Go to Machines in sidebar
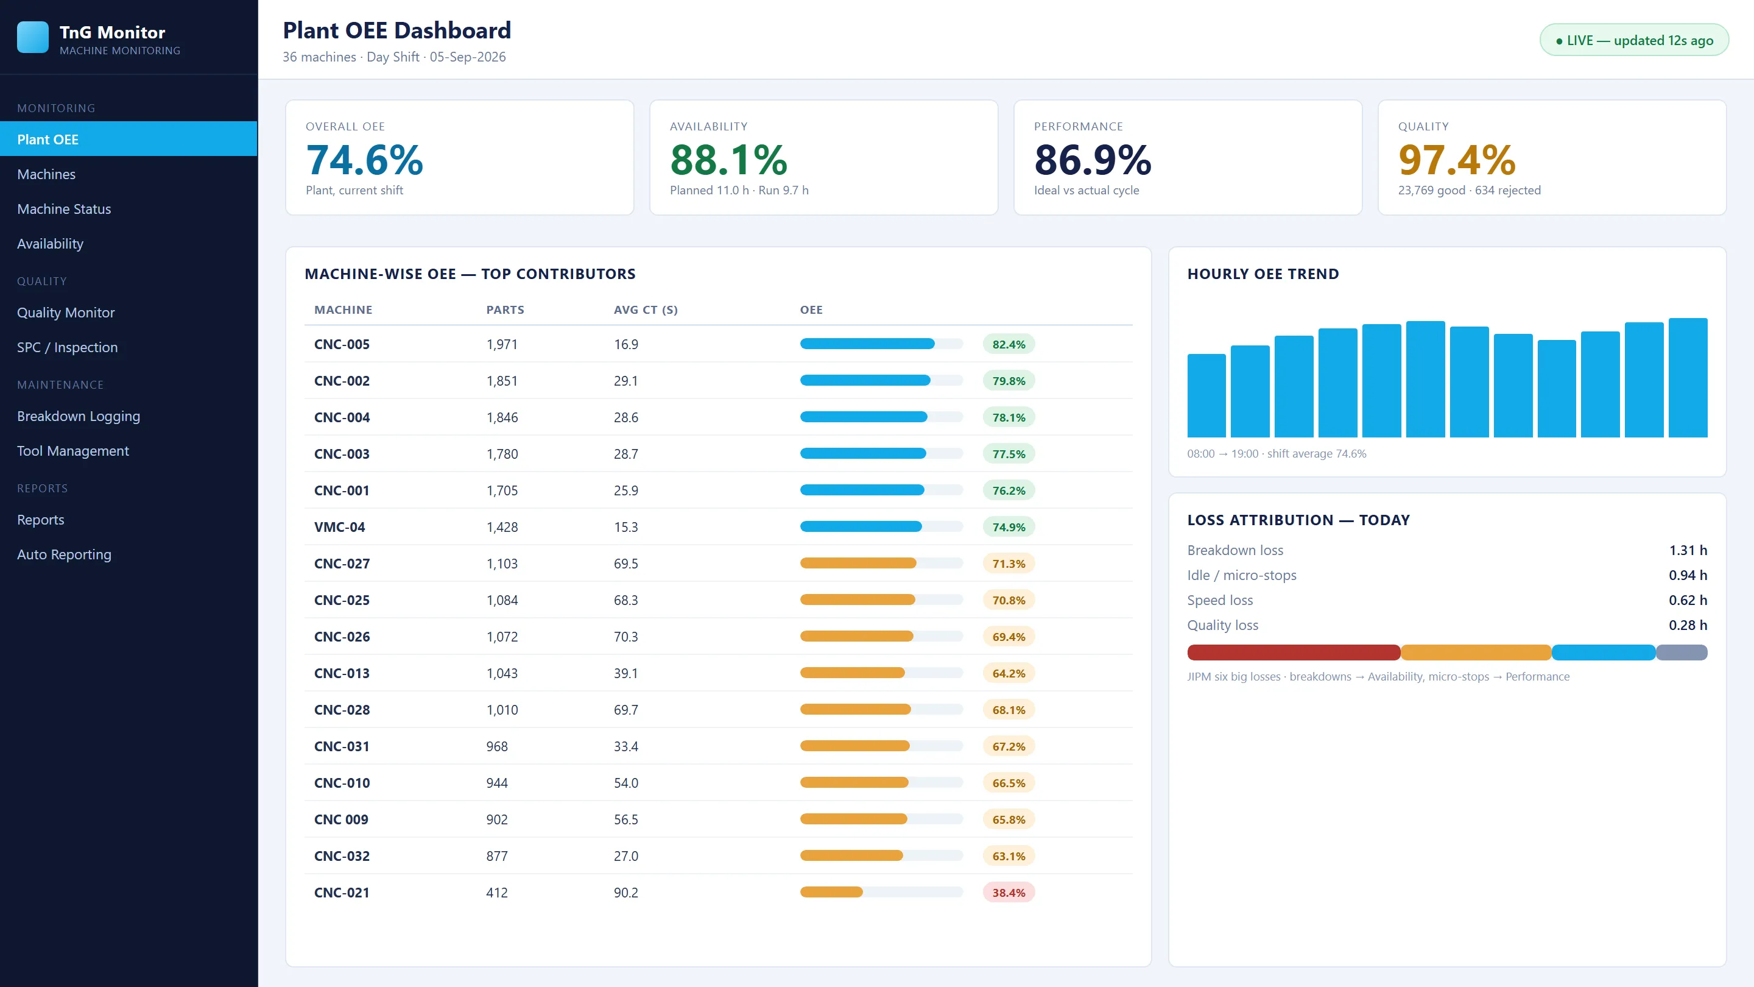Screen dimensions: 1754x987 [x=129, y=174]
